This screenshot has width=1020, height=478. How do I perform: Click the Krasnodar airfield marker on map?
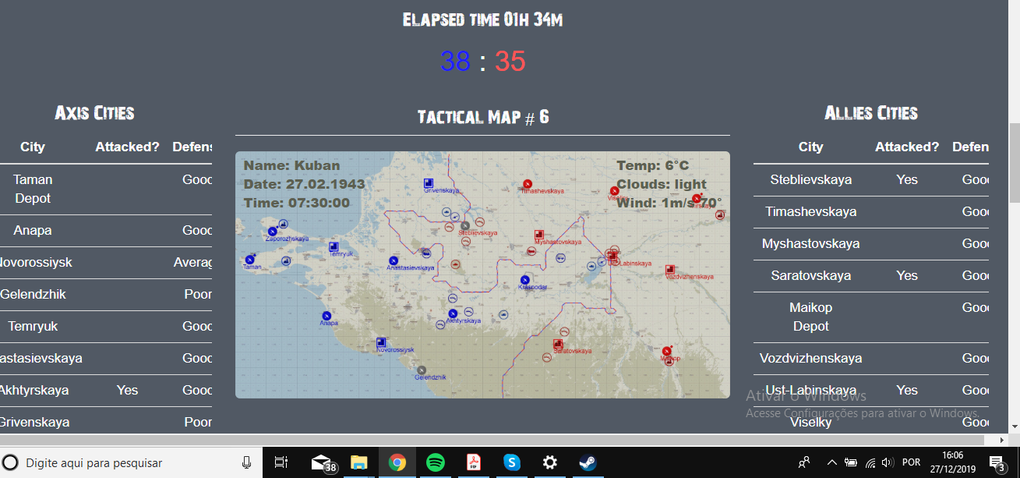point(525,280)
